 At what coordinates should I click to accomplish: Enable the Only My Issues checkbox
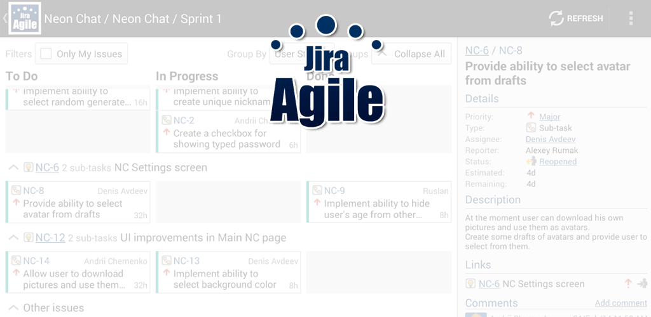pyautogui.click(x=46, y=54)
